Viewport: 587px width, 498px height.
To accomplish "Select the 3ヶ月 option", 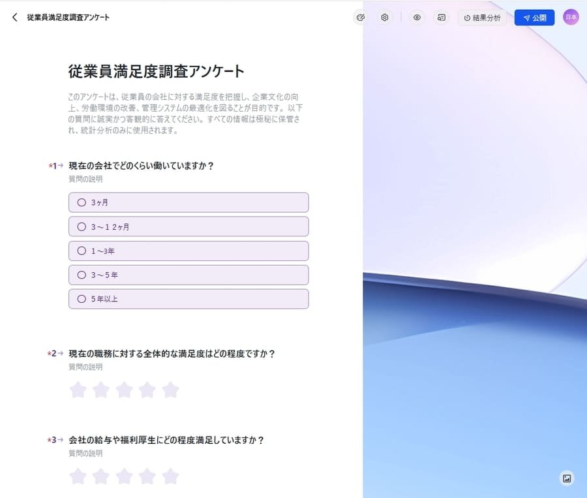I will pyautogui.click(x=188, y=202).
